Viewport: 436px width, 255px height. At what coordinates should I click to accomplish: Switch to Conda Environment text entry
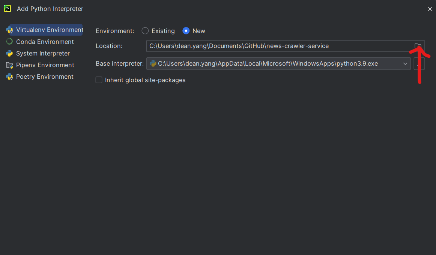pyautogui.click(x=45, y=42)
